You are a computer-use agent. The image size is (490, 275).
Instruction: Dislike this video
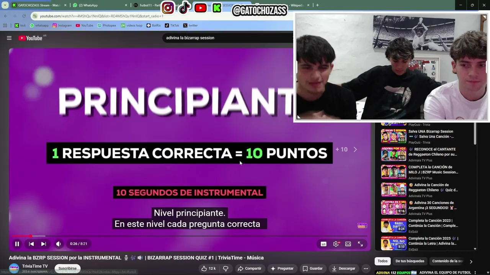point(225,269)
